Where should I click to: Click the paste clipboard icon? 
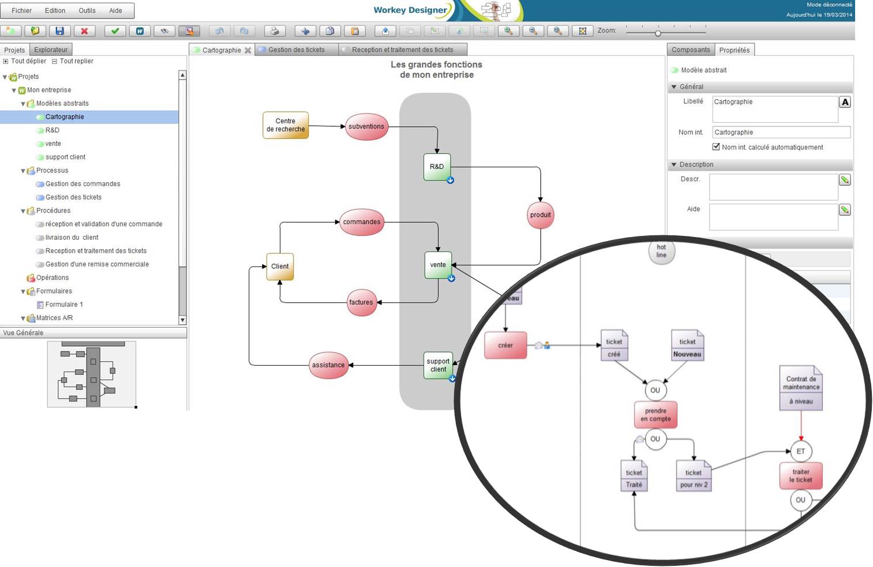355,31
